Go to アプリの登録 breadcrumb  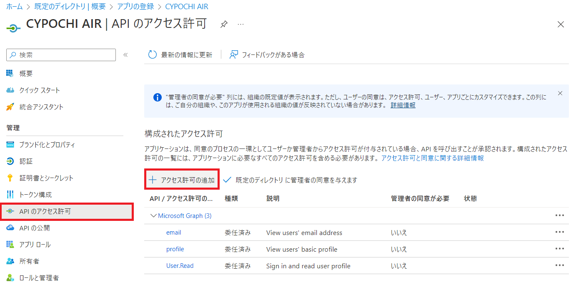(135, 7)
